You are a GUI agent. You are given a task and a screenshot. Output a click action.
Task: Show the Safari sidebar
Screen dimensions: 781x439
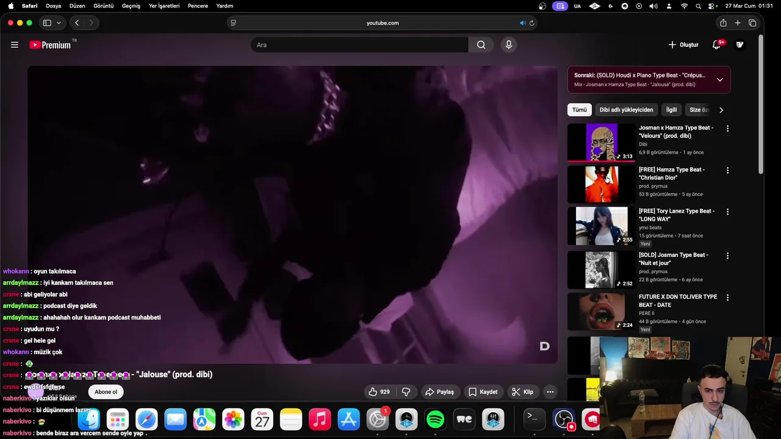click(x=47, y=23)
